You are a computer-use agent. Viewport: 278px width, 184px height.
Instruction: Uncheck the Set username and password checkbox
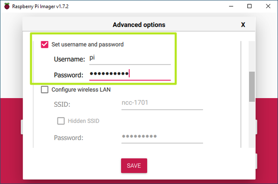44,44
